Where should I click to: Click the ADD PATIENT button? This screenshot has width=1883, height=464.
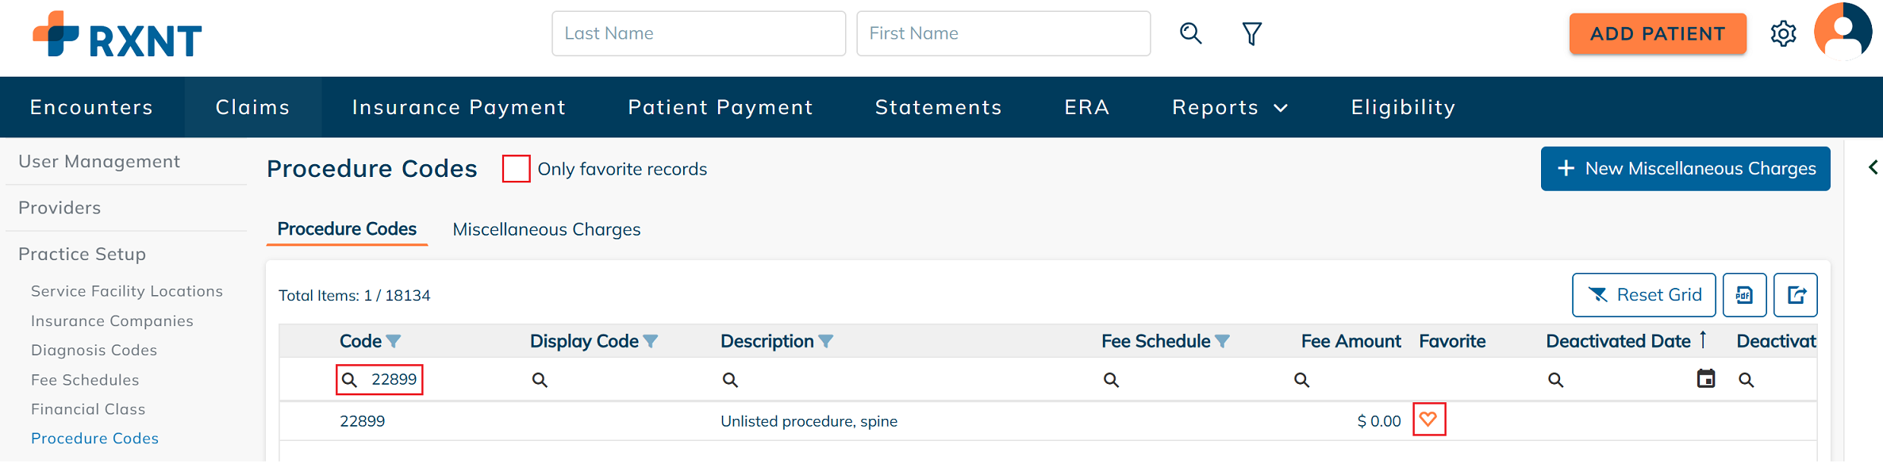(1658, 33)
